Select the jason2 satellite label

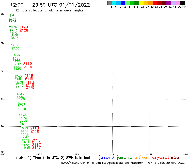point(107,157)
